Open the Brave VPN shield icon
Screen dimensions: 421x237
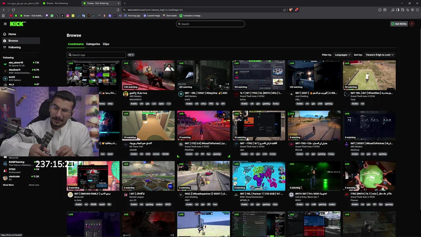[412, 10]
